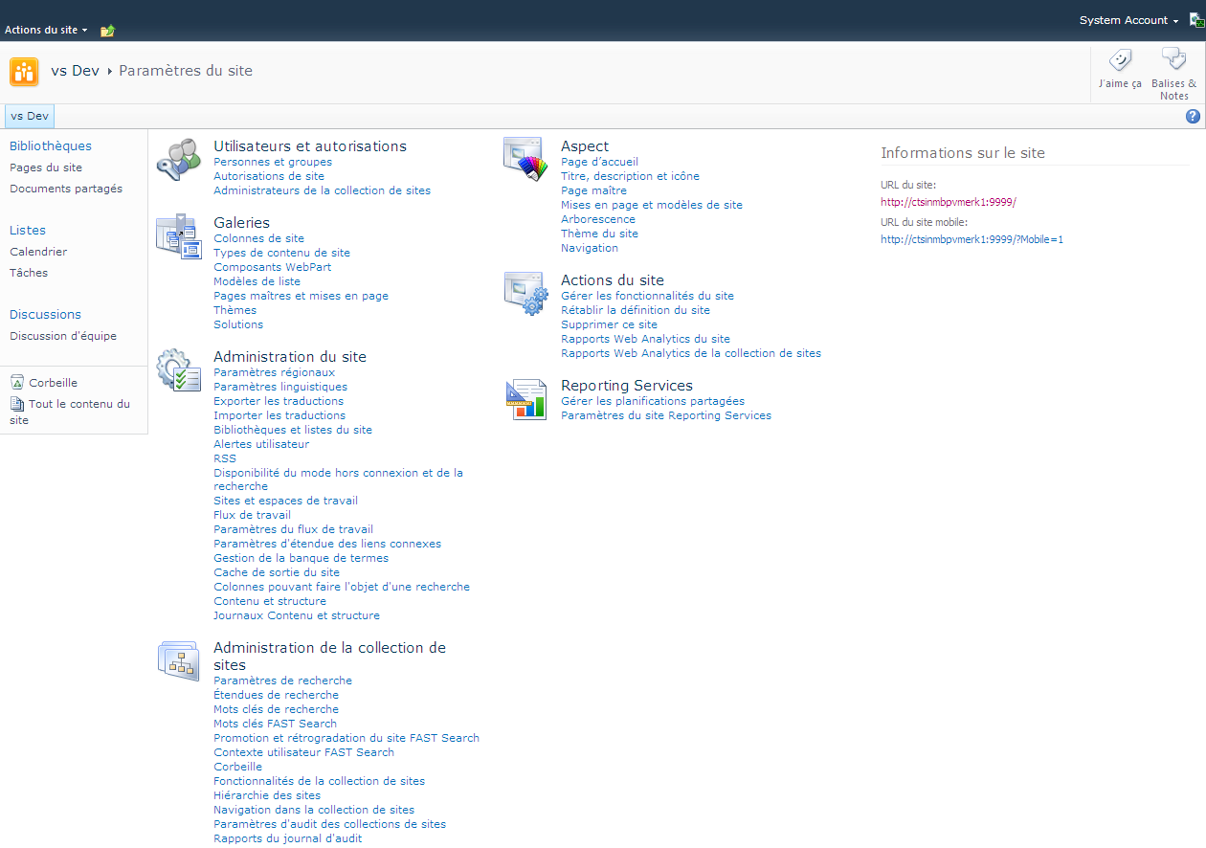Click the navigate up folder icon
The image size is (1206, 848).
pyautogui.click(x=108, y=31)
